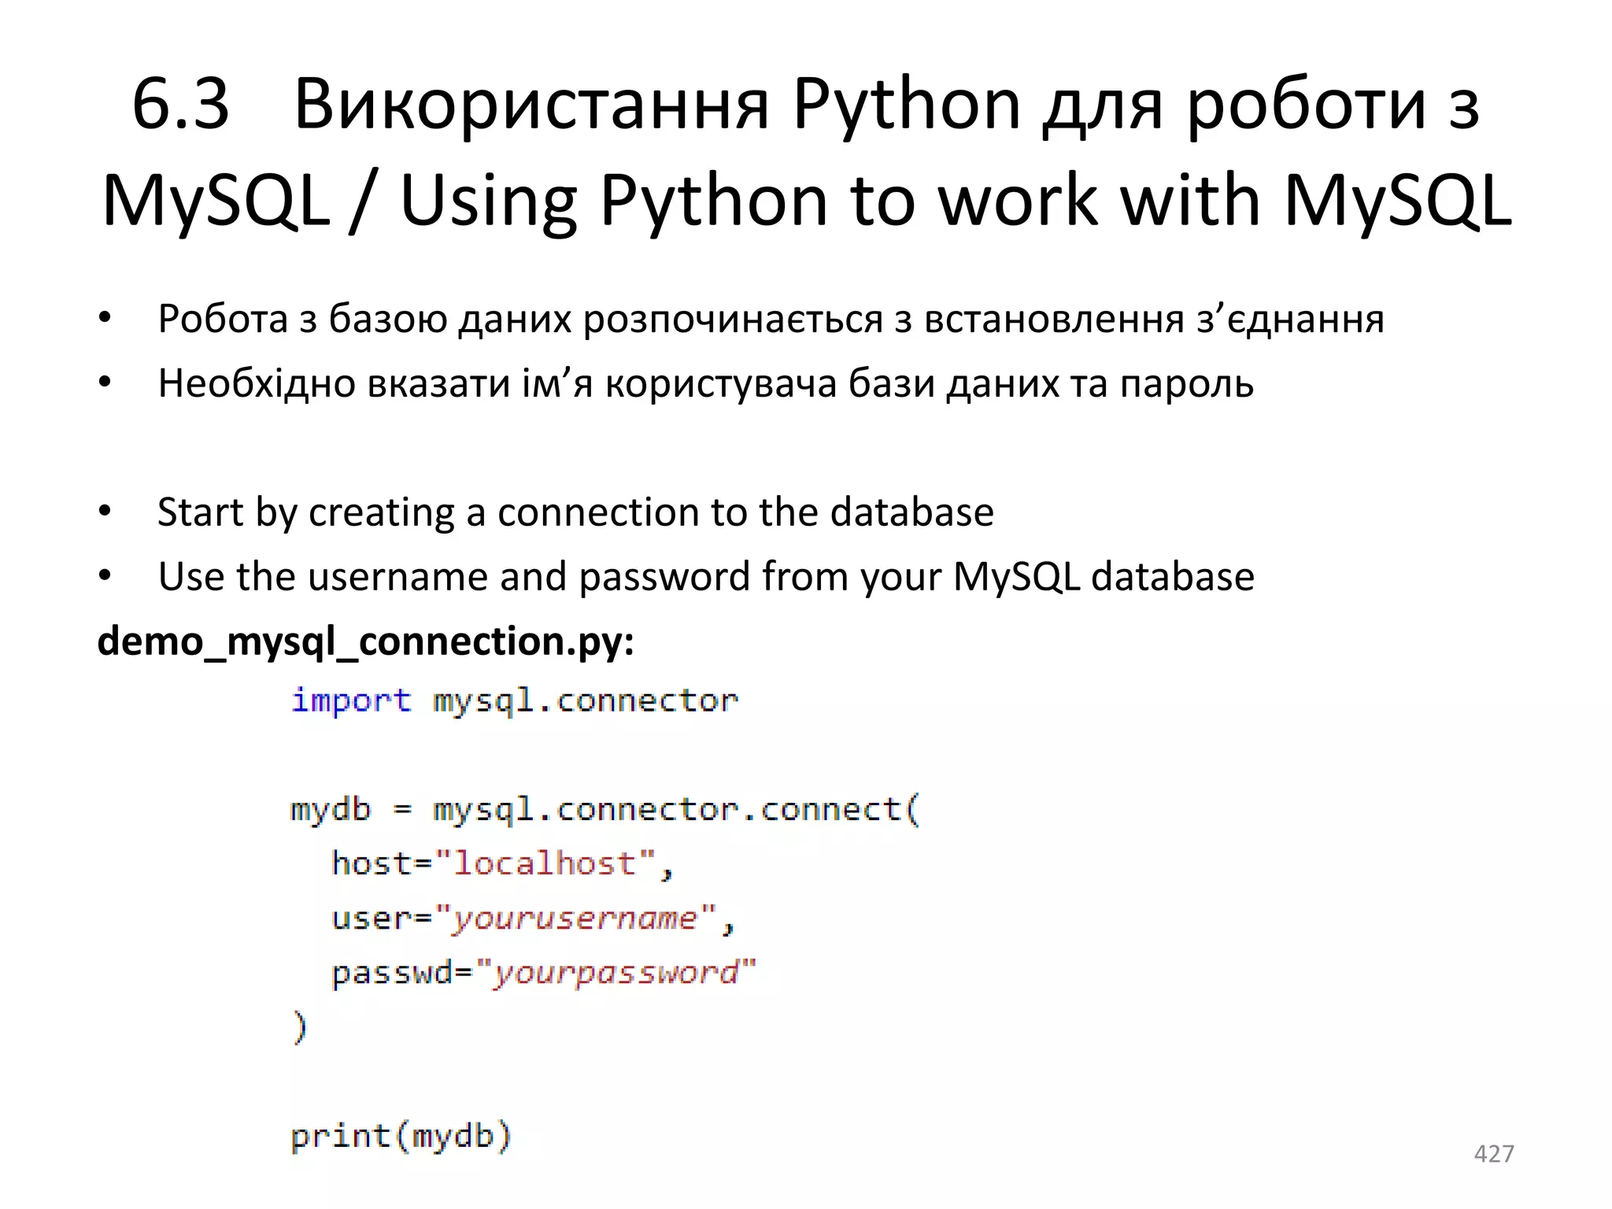
Task: Click bullet 'Робота з базою даних розпочинається'
Action: tap(771, 320)
